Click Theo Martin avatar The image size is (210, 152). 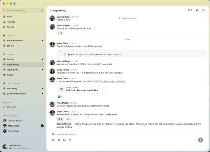[x=52, y=104]
